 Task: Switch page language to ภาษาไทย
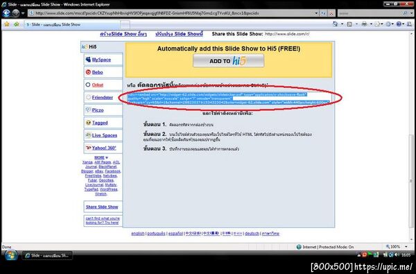click(270, 234)
